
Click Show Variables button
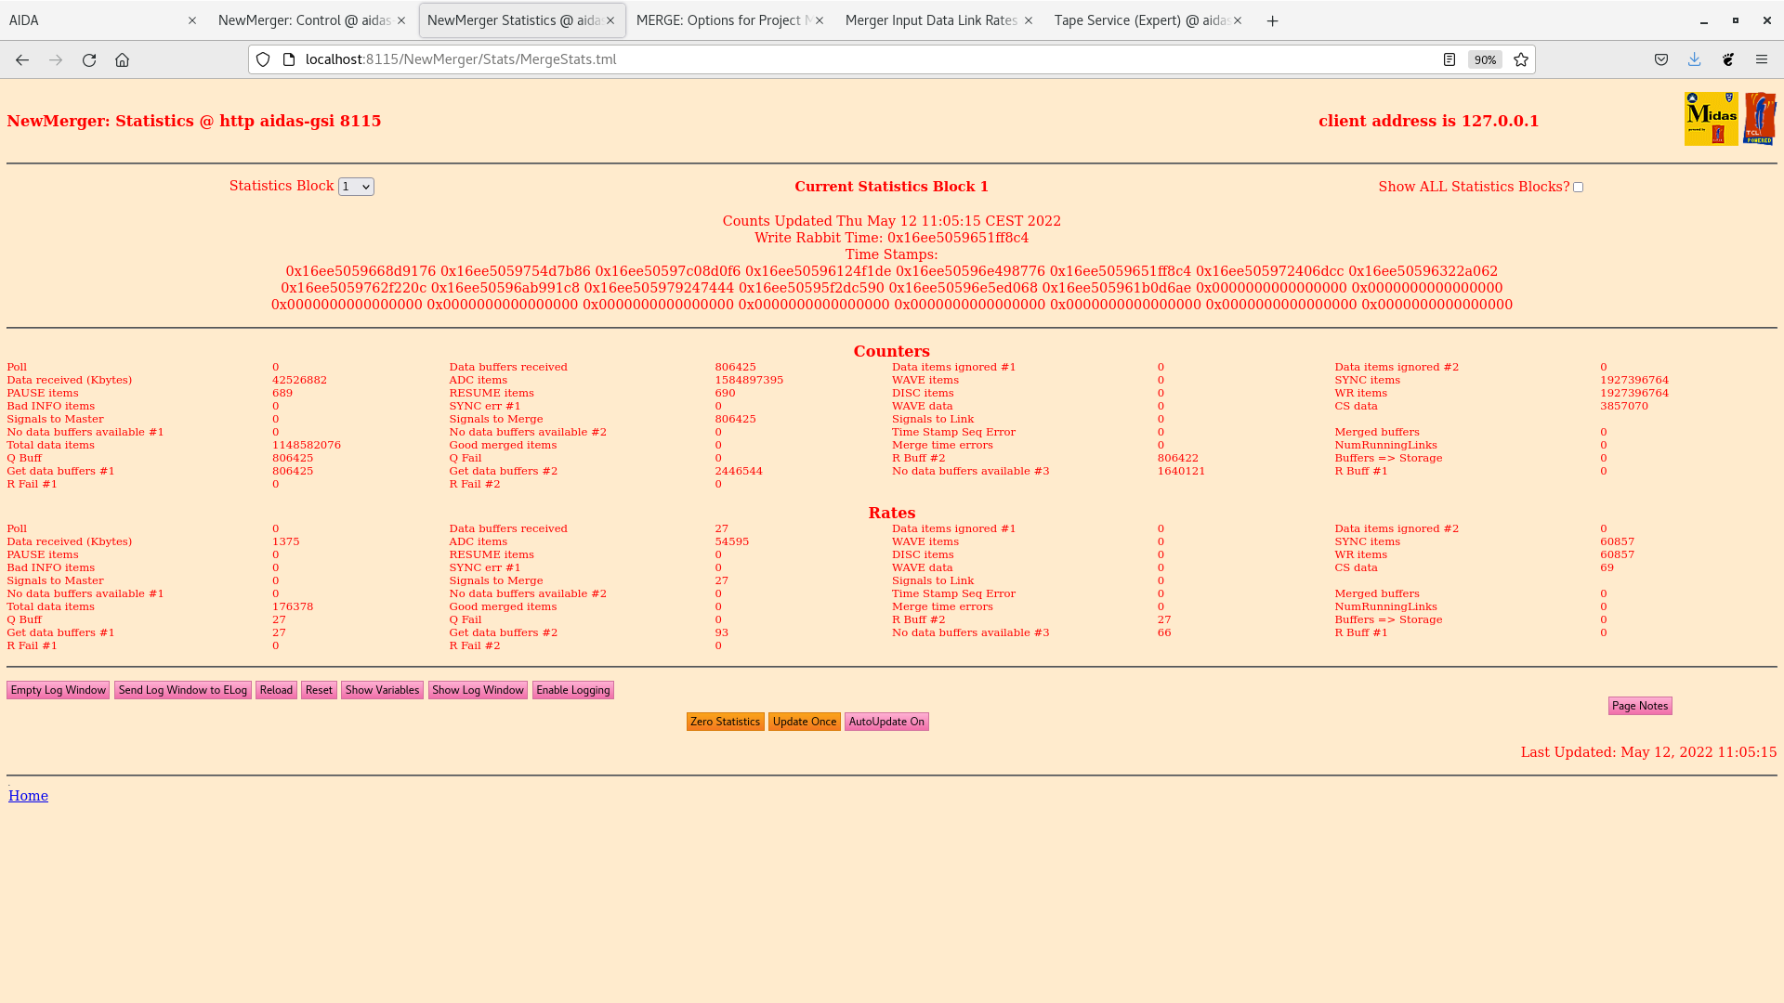pos(382,690)
